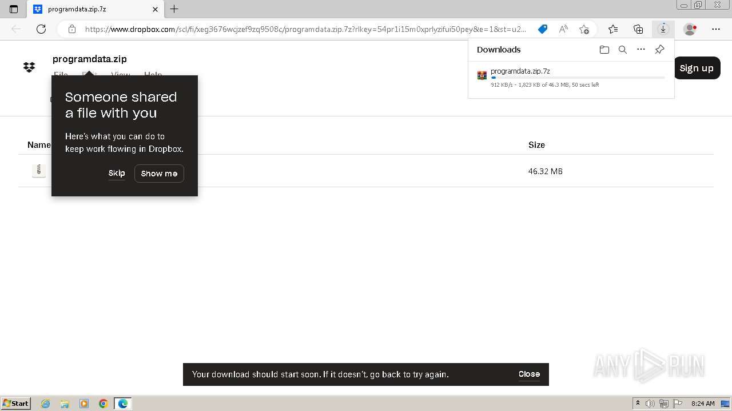This screenshot has width=732, height=411.
Task: Open Internet Explorer from taskbar
Action: [46, 404]
